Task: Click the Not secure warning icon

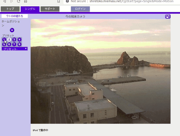Action: 67,1
